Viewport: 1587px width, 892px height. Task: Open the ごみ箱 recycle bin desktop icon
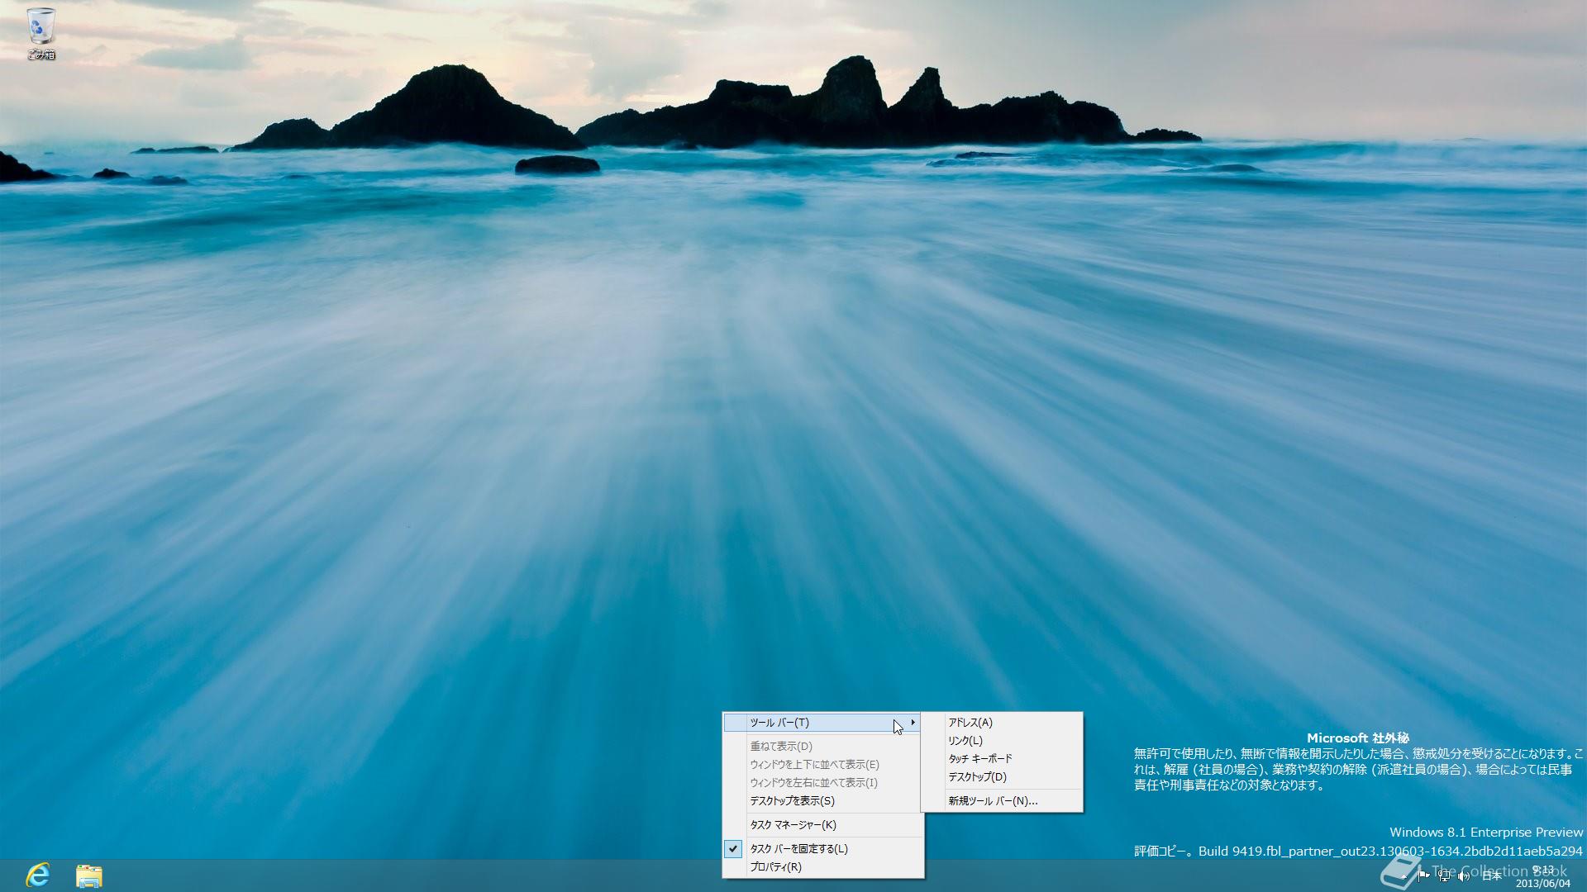point(41,34)
